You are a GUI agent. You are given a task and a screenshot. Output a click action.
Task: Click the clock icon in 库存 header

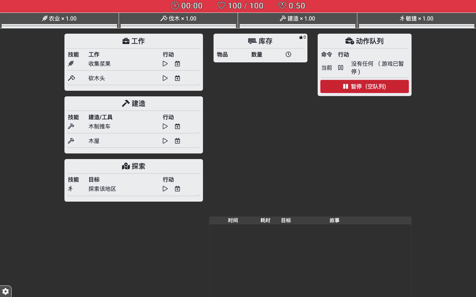pos(288,54)
